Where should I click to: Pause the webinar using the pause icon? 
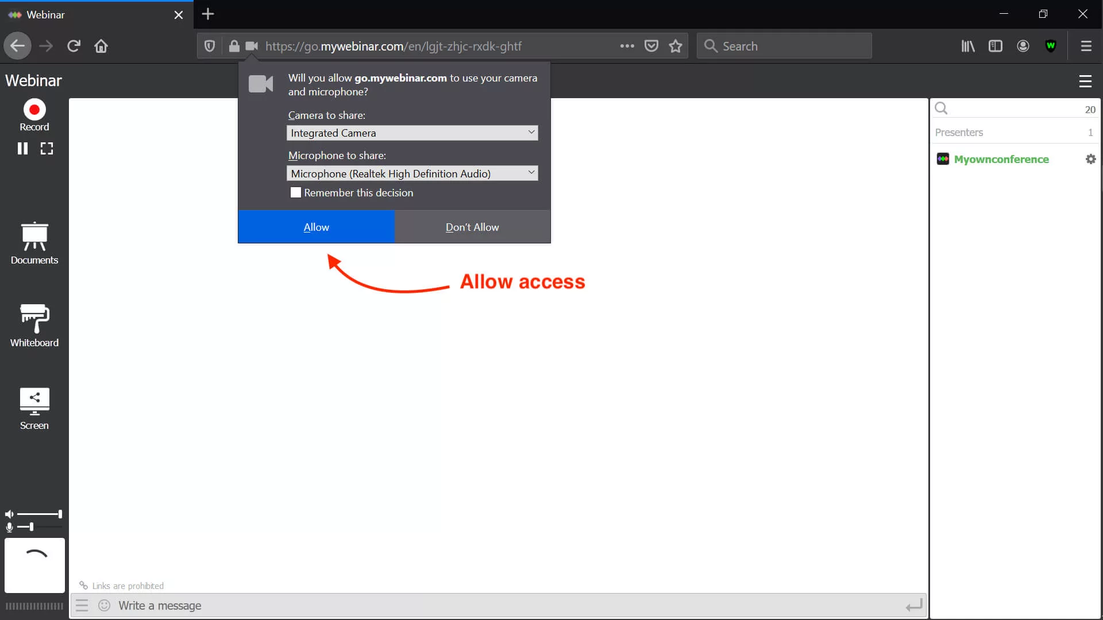click(x=22, y=148)
